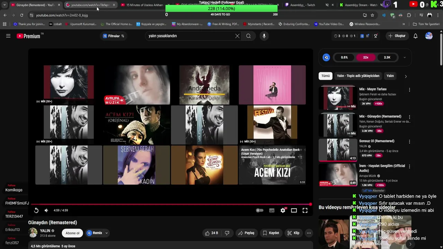Run search with the magnifier icon
Viewport: 443px width, 249px height.
point(248,36)
